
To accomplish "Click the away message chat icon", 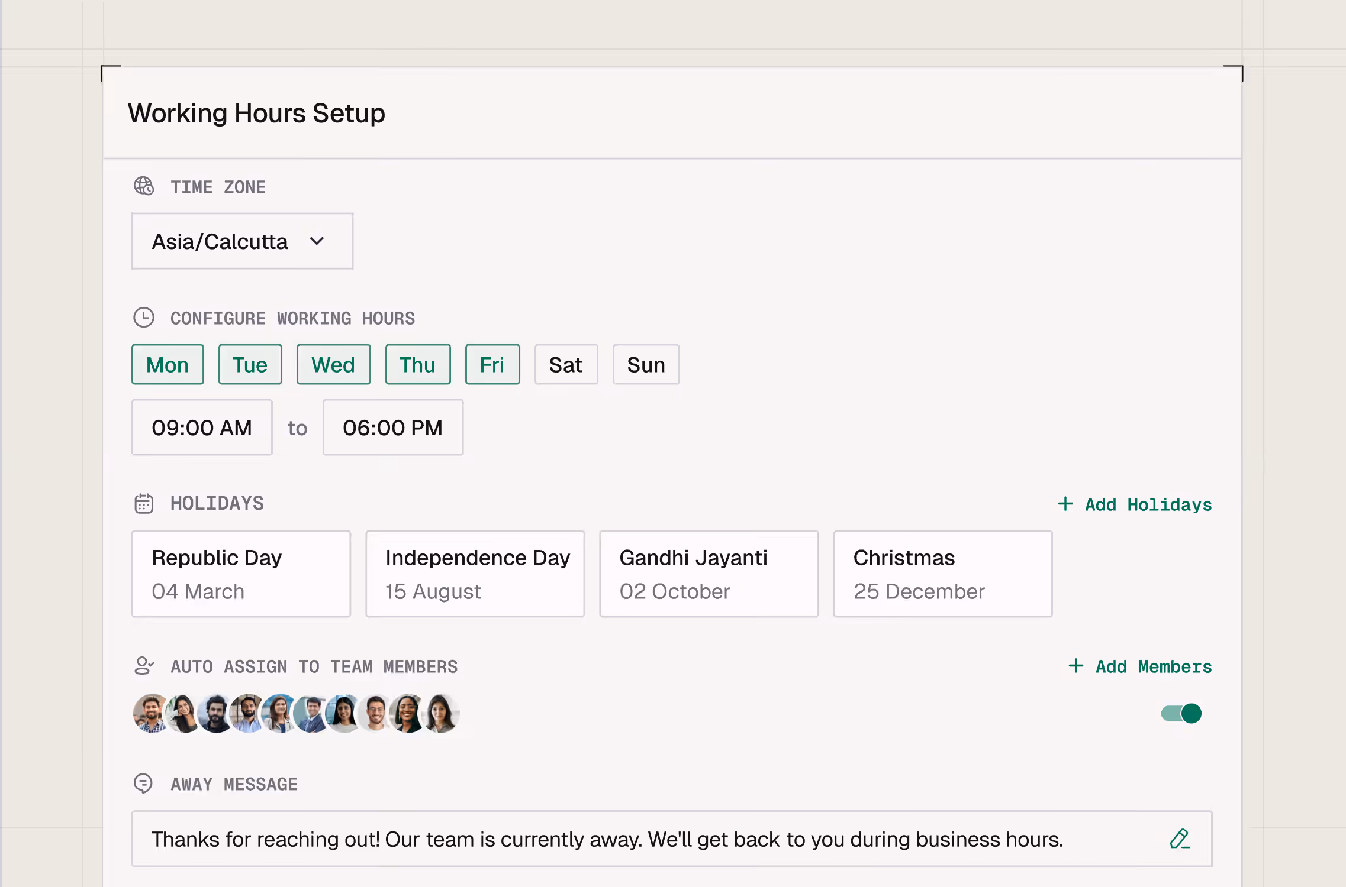I will tap(143, 784).
